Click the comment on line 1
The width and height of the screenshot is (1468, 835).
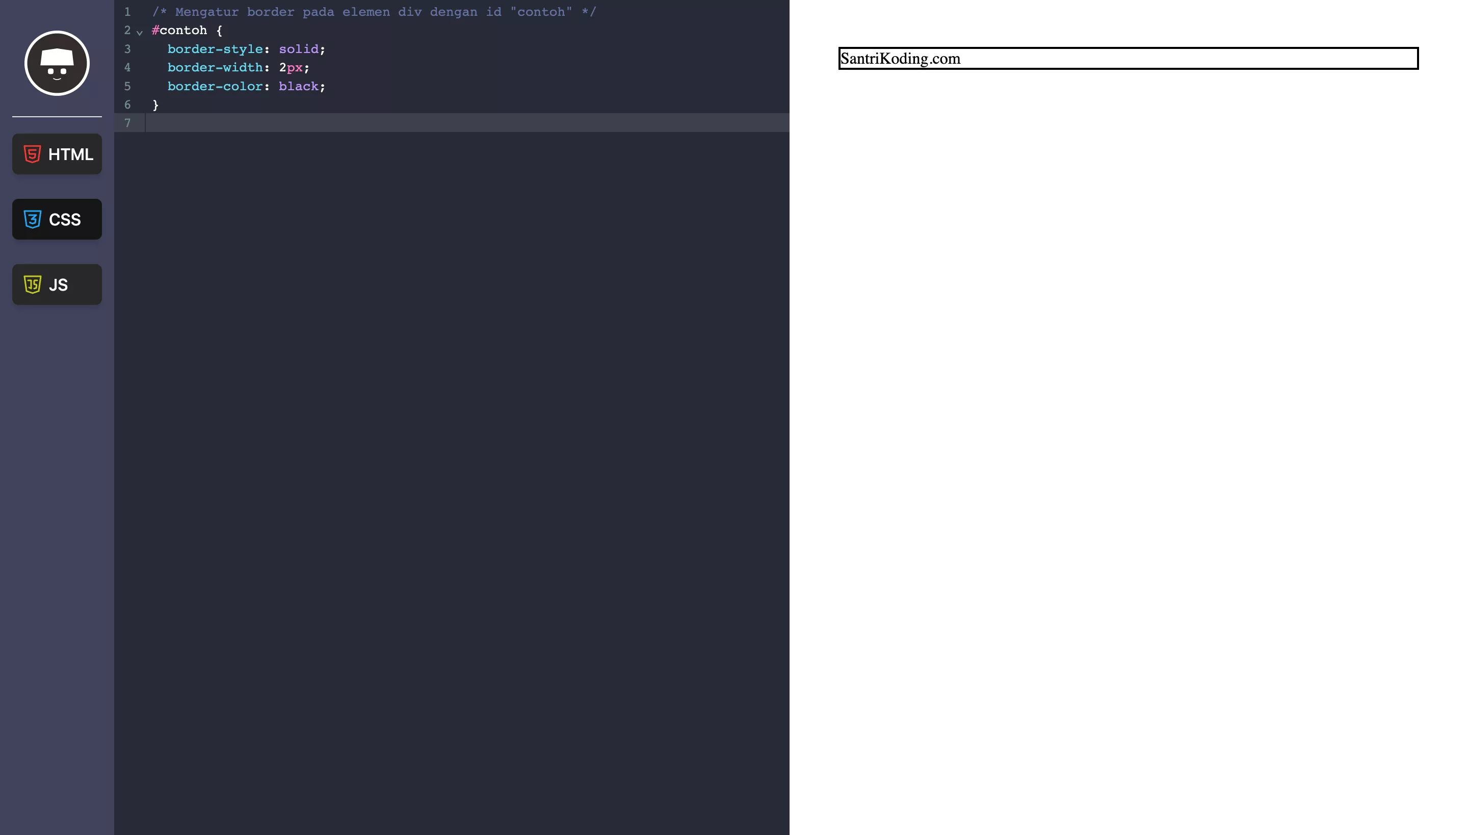(374, 12)
